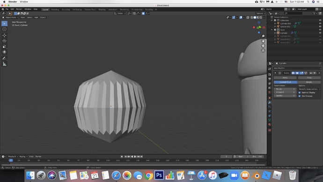Image resolution: width=323 pixels, height=182 pixels.
Task: Open the Texture properties tab
Action: click(270, 130)
